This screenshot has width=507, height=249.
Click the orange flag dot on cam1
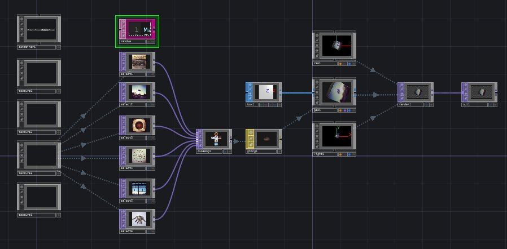340,64
